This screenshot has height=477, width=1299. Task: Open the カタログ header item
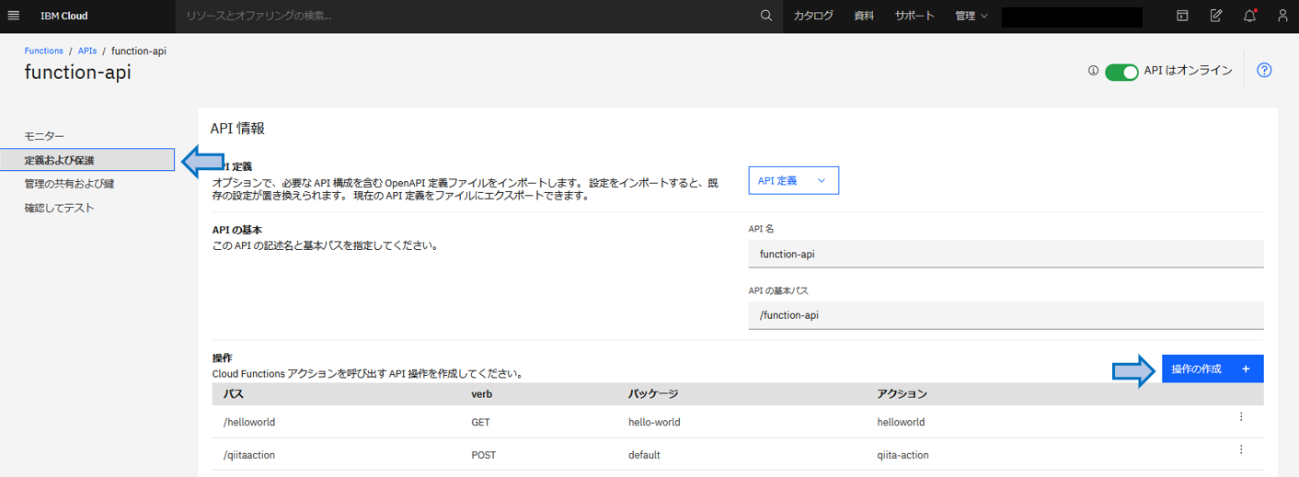(813, 16)
